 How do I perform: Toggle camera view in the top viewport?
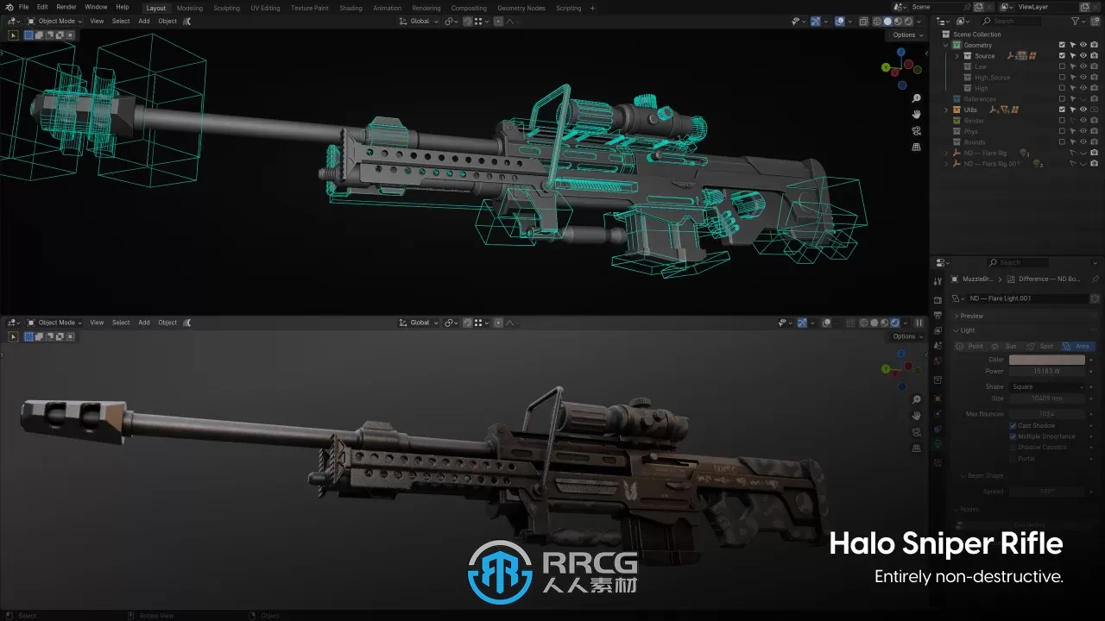click(916, 130)
